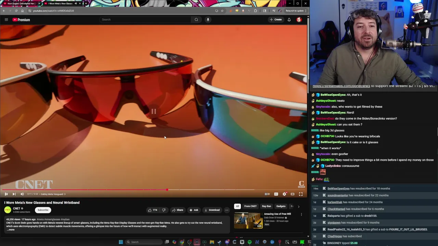Open File Explorer from the taskbar

212,242
